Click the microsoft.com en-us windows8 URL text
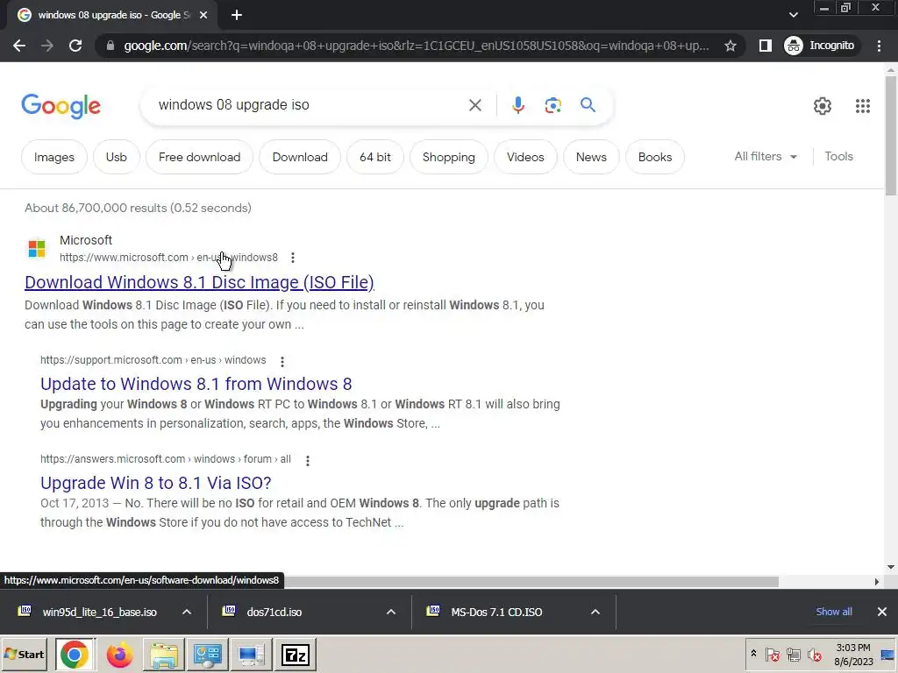 coord(168,258)
